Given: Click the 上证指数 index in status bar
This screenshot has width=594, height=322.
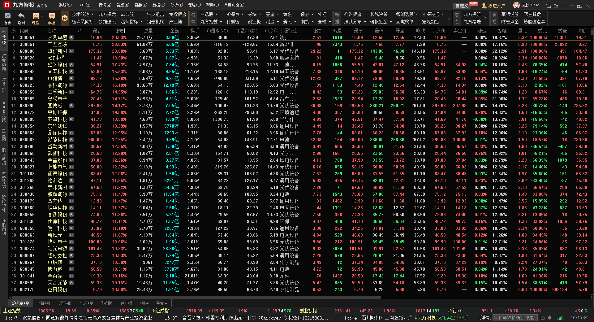Looking at the screenshot, I should click(x=12, y=311).
